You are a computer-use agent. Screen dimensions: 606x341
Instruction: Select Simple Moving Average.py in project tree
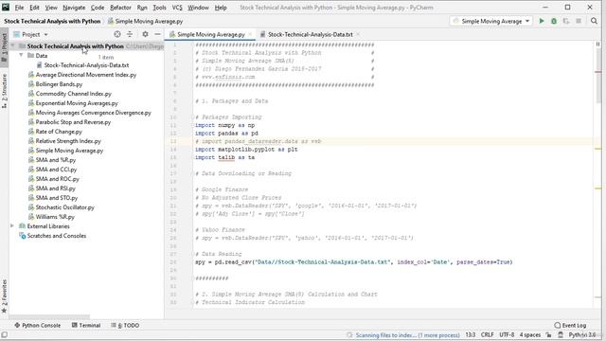(x=69, y=151)
